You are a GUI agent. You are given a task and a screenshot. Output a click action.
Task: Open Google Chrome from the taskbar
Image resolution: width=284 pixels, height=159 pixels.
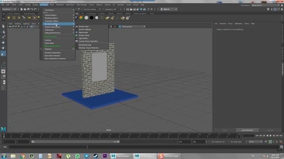click(x=22, y=156)
